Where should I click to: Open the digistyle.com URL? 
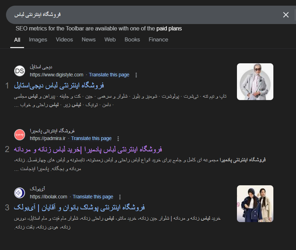57,75
